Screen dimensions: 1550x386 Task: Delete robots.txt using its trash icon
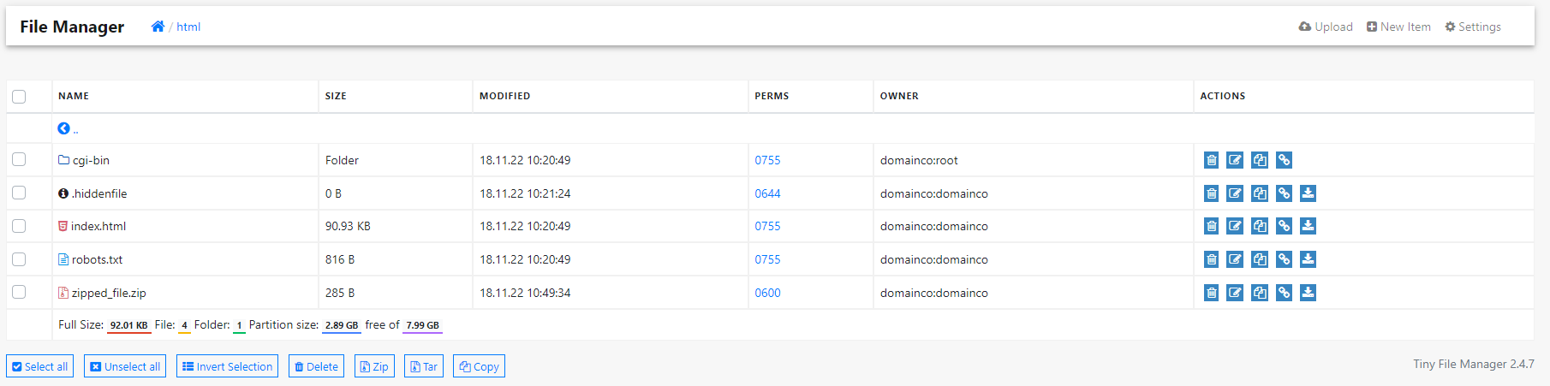coord(1211,259)
